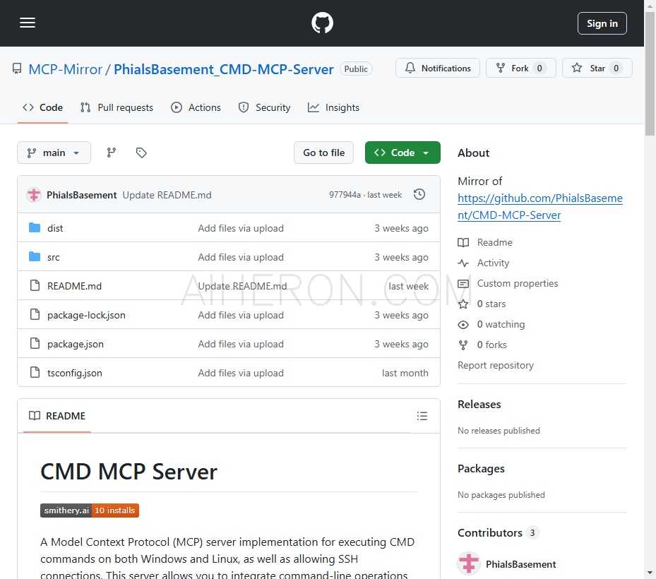Open the Insights tab
The width and height of the screenshot is (656, 579).
tap(333, 107)
